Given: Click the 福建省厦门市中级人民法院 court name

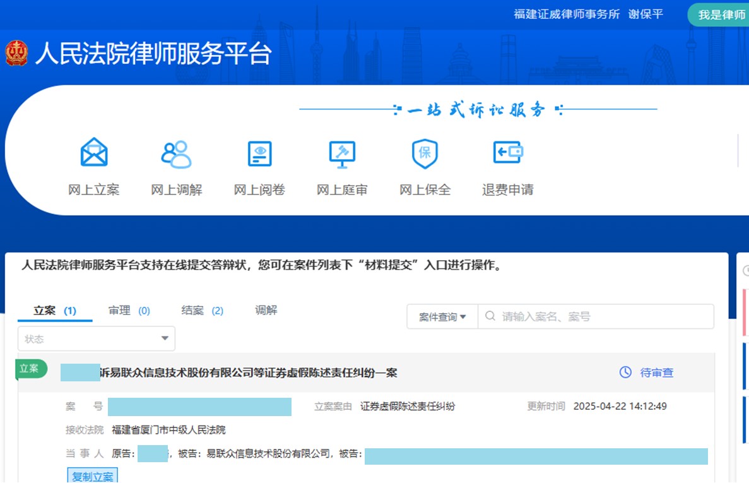Looking at the screenshot, I should coord(168,430).
